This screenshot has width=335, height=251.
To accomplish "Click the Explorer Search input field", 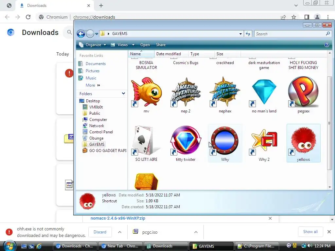I will [293, 34].
